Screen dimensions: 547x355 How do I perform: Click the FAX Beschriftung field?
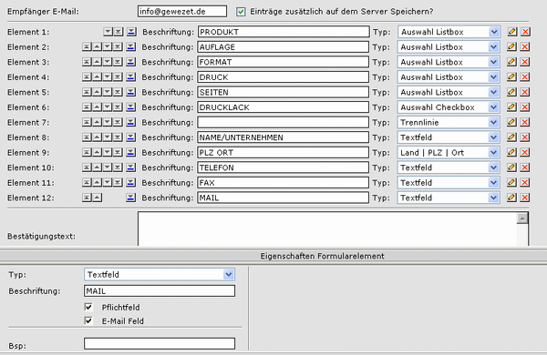[x=284, y=183]
